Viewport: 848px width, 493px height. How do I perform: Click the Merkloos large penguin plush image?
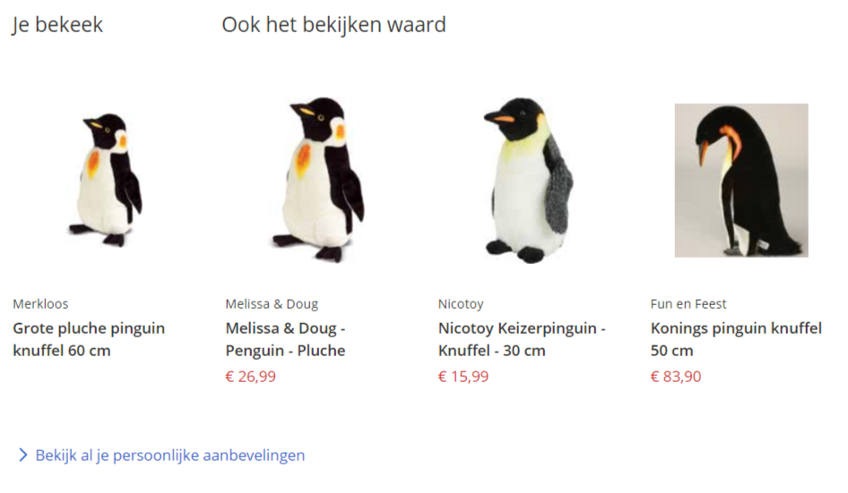click(x=106, y=181)
